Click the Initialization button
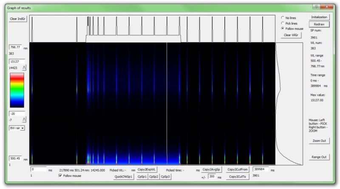The width and height of the screenshot is (340, 189). pyautogui.click(x=319, y=17)
